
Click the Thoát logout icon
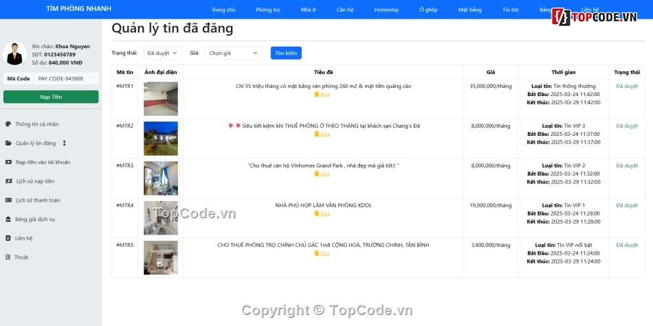click(8, 257)
